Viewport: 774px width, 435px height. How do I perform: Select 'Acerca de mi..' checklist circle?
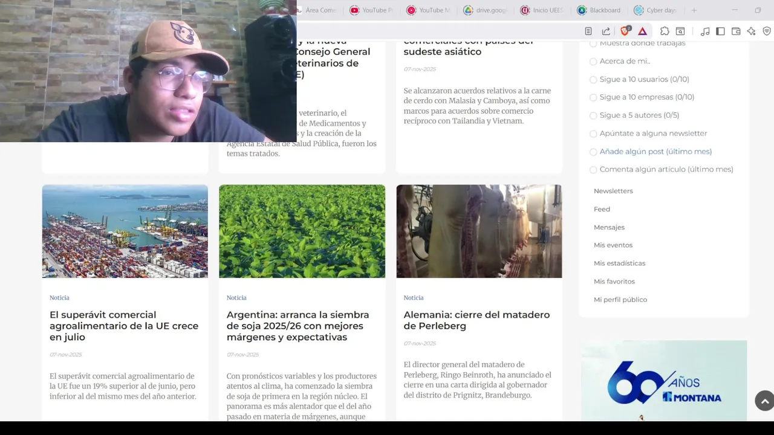(593, 62)
